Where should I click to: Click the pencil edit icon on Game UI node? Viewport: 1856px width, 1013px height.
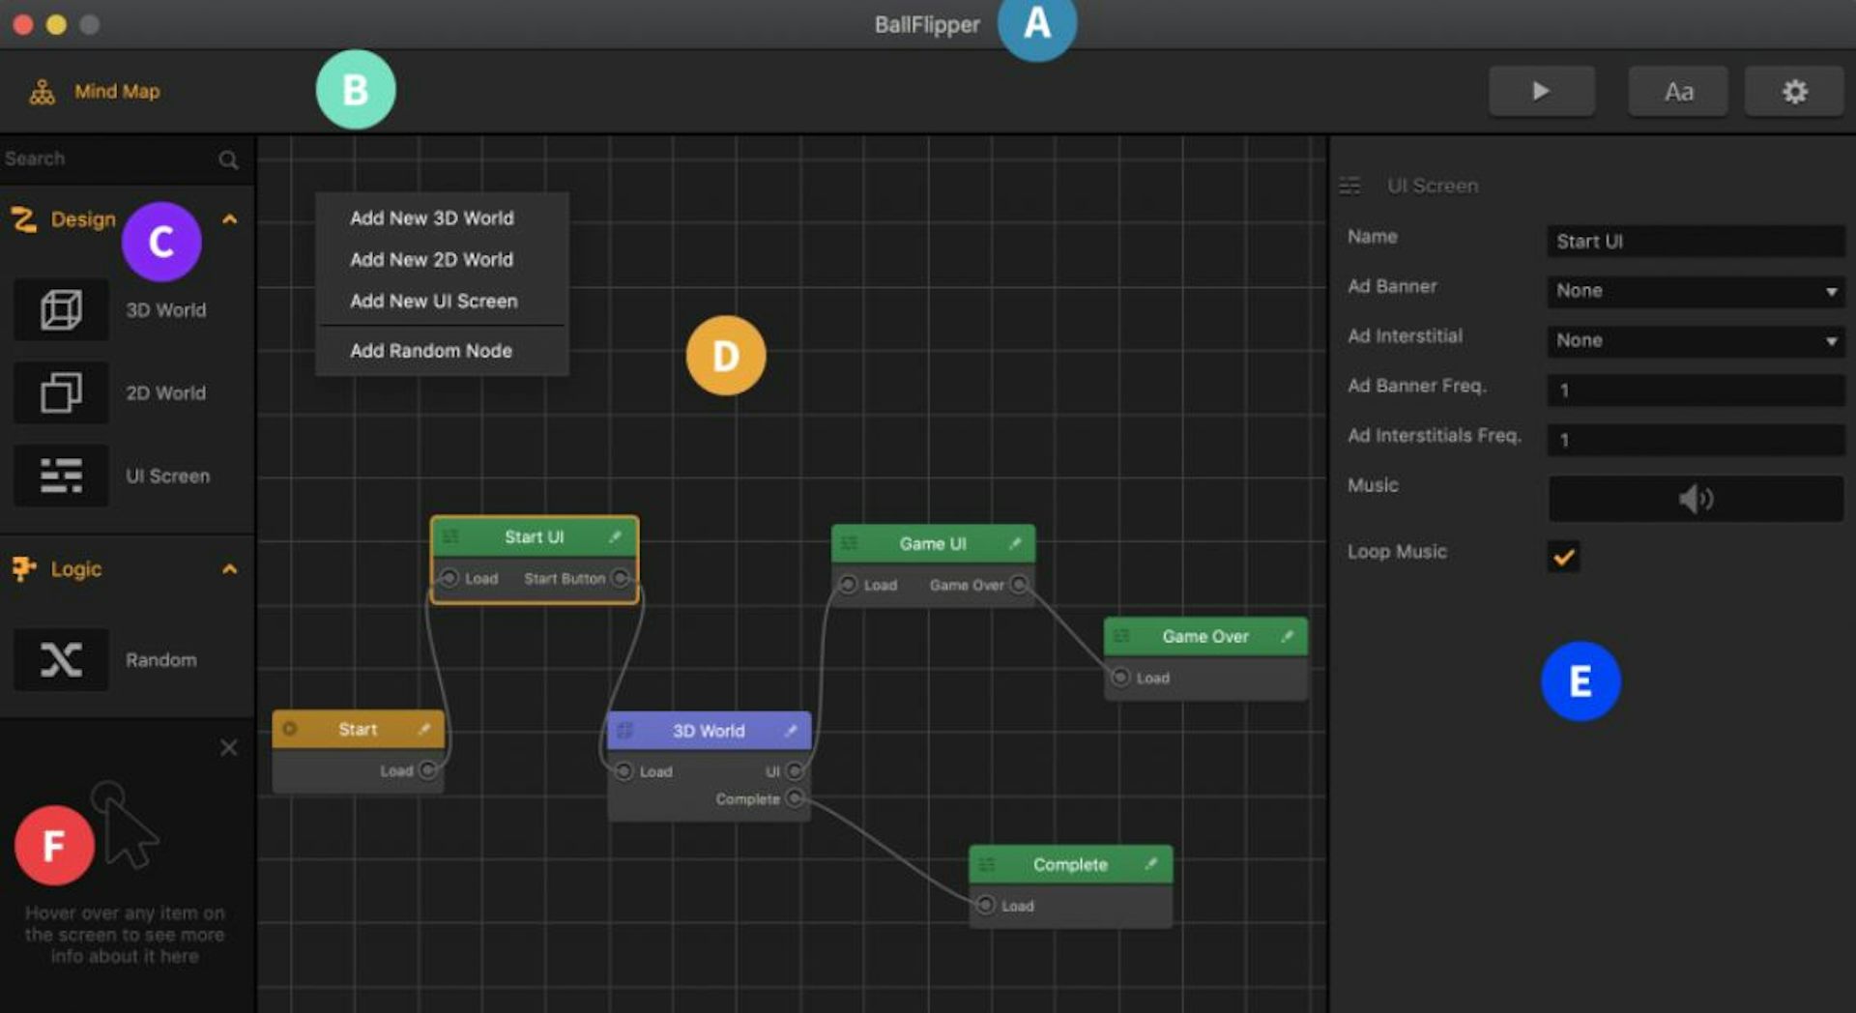(1015, 543)
